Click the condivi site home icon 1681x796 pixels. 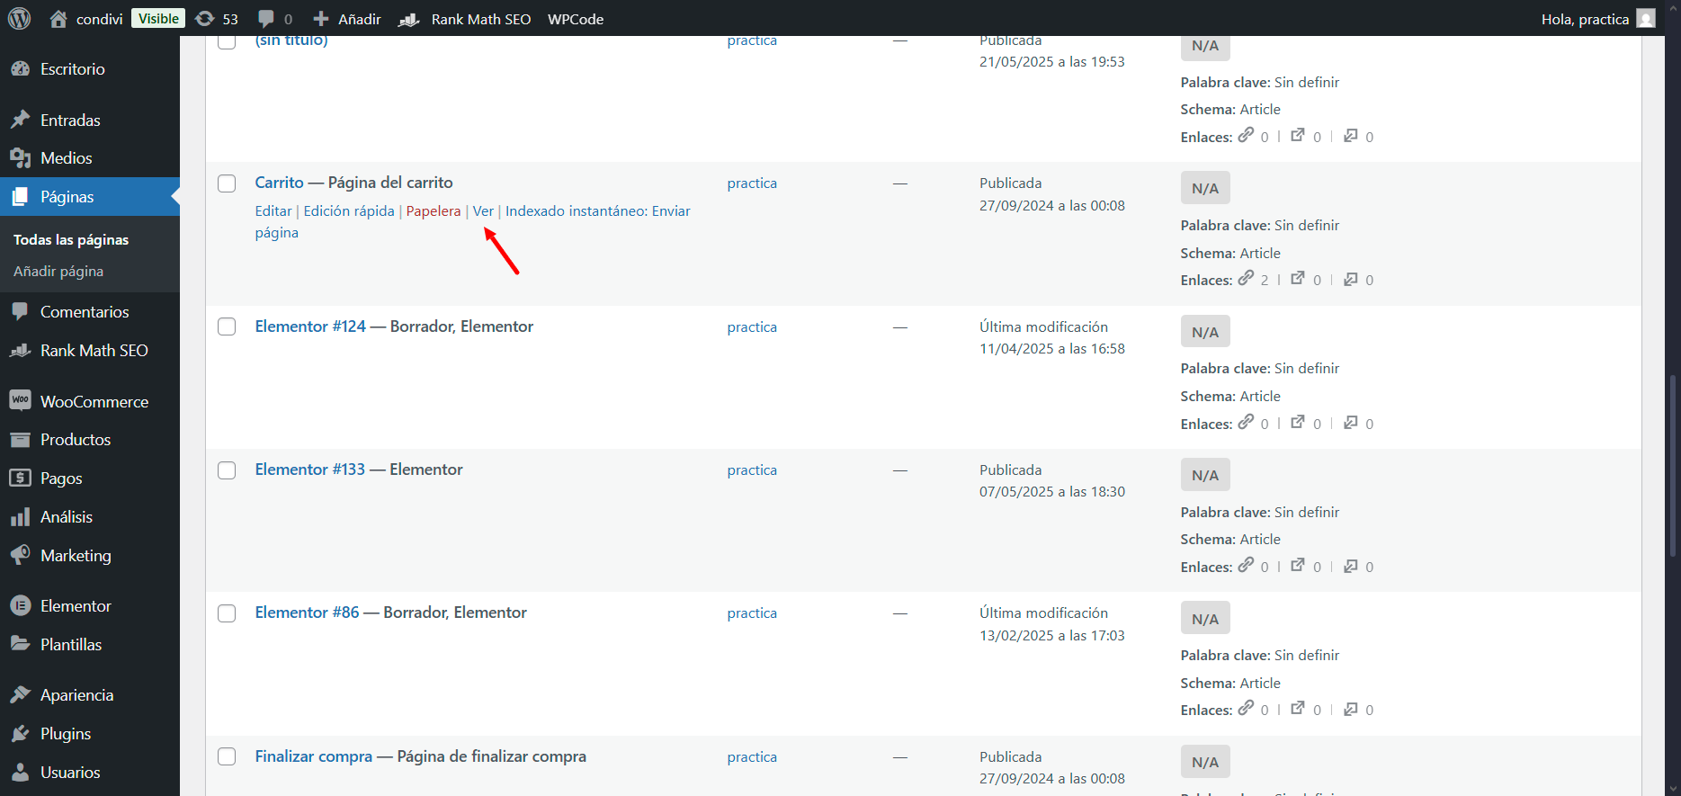point(58,19)
